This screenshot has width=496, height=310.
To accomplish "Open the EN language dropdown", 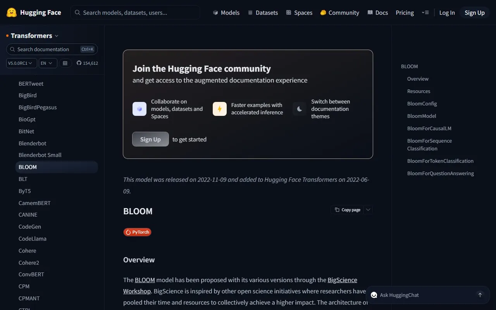I will point(48,63).
